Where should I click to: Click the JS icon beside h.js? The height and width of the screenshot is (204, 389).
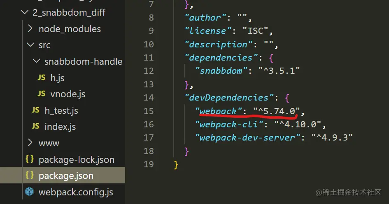42,77
